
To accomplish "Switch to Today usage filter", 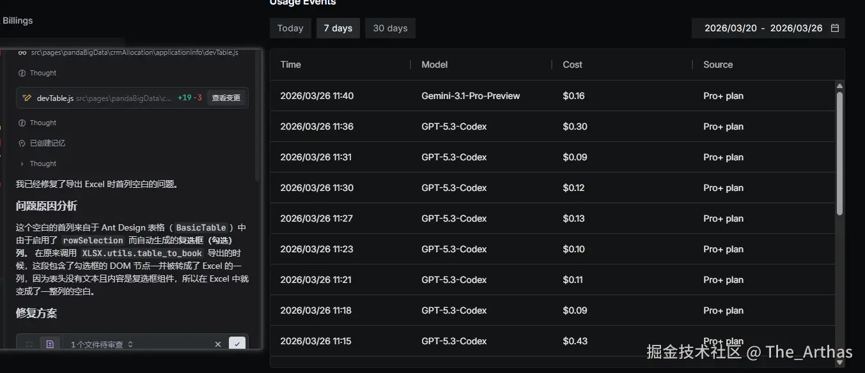I will [x=290, y=28].
